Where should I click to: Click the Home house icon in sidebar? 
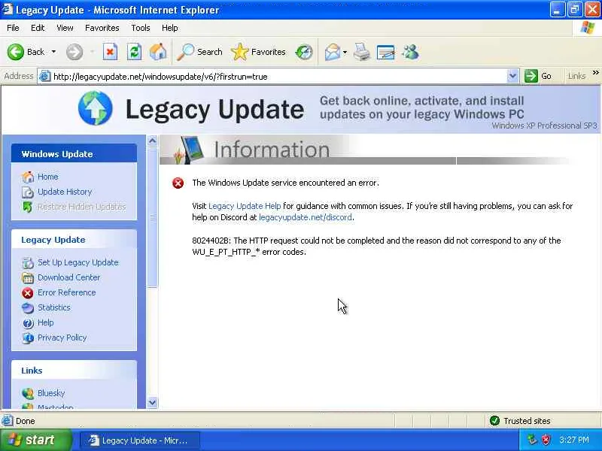coord(28,177)
